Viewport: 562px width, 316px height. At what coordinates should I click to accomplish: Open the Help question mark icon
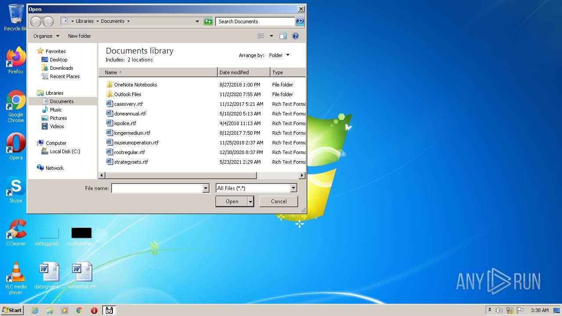[x=295, y=36]
